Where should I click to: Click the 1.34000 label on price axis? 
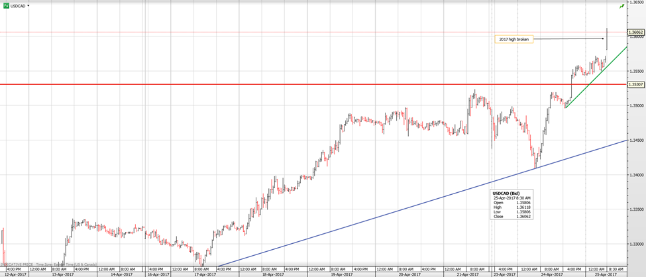(636, 175)
